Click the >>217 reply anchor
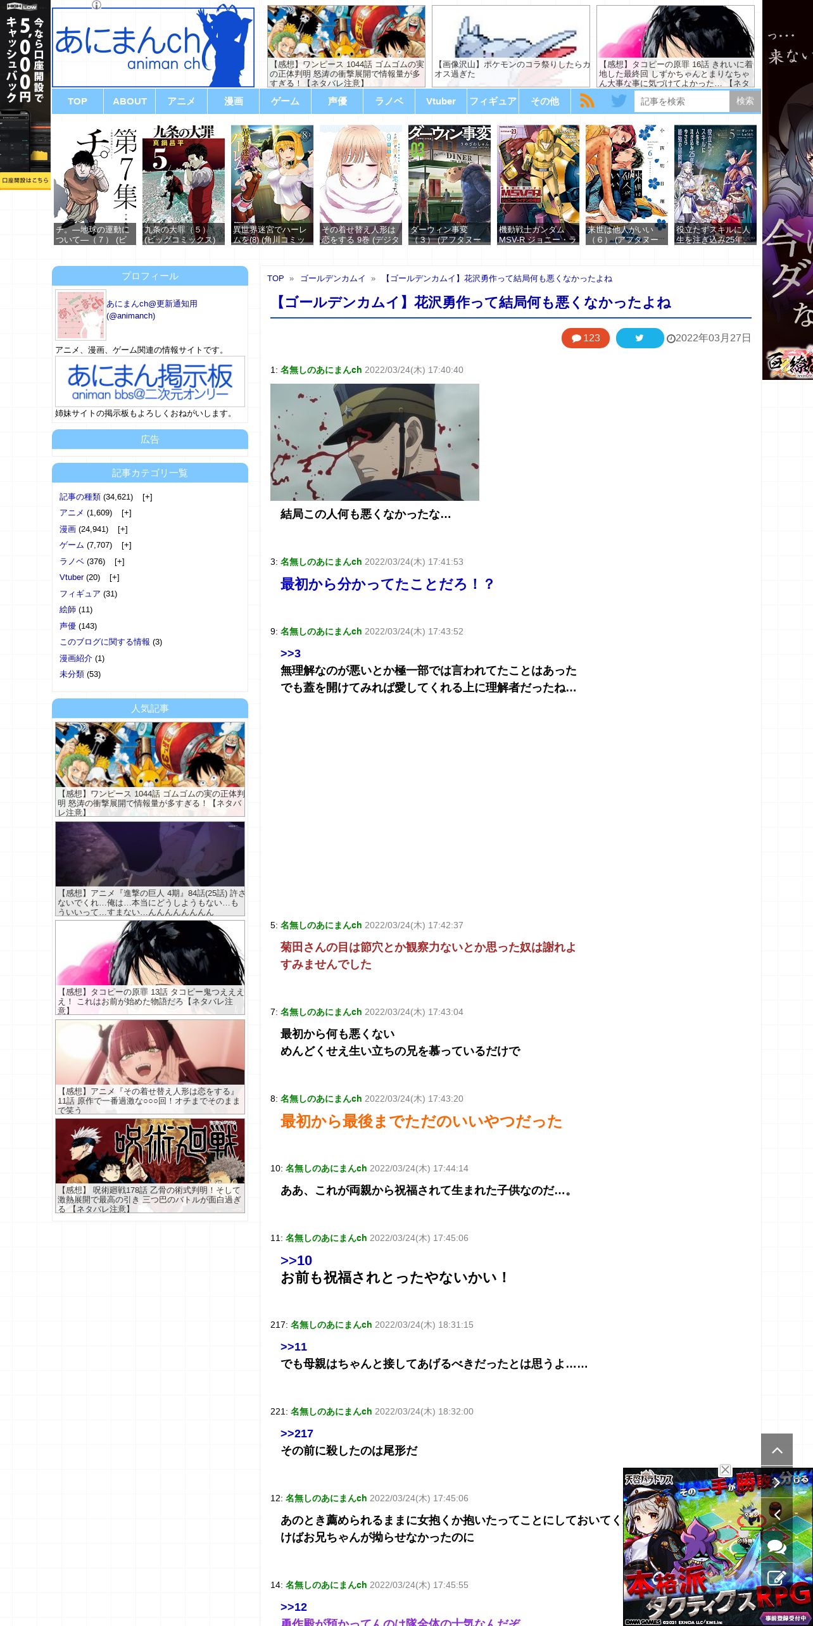 click(297, 1434)
